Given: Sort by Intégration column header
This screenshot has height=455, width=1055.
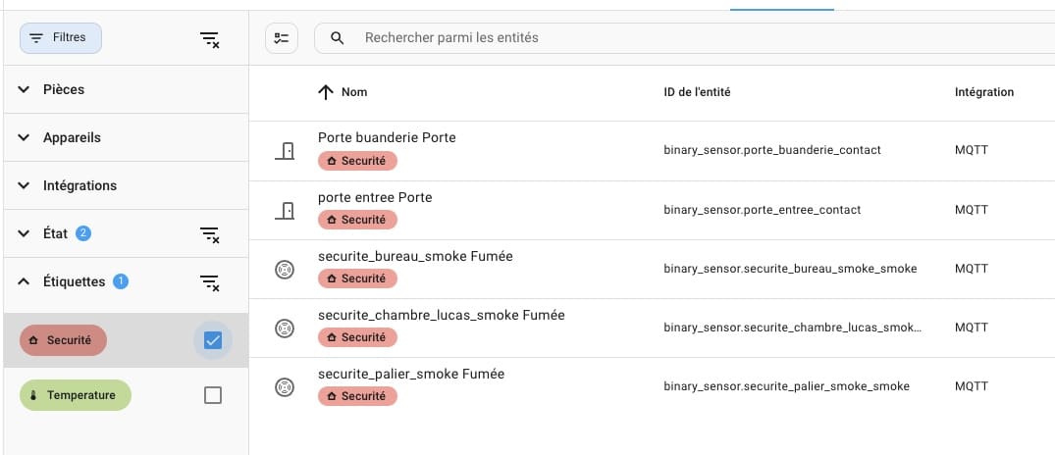Looking at the screenshot, I should pos(984,93).
